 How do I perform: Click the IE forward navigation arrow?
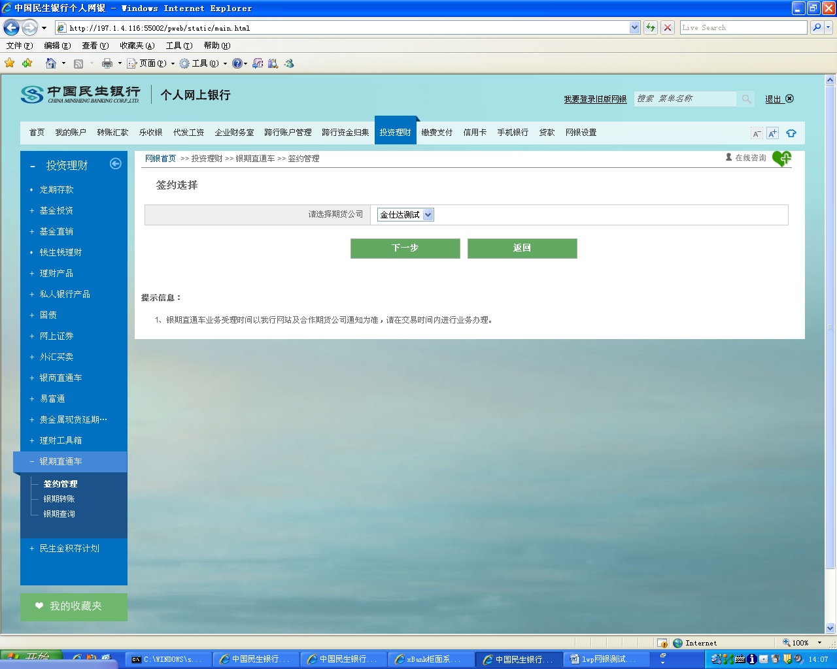(x=29, y=27)
